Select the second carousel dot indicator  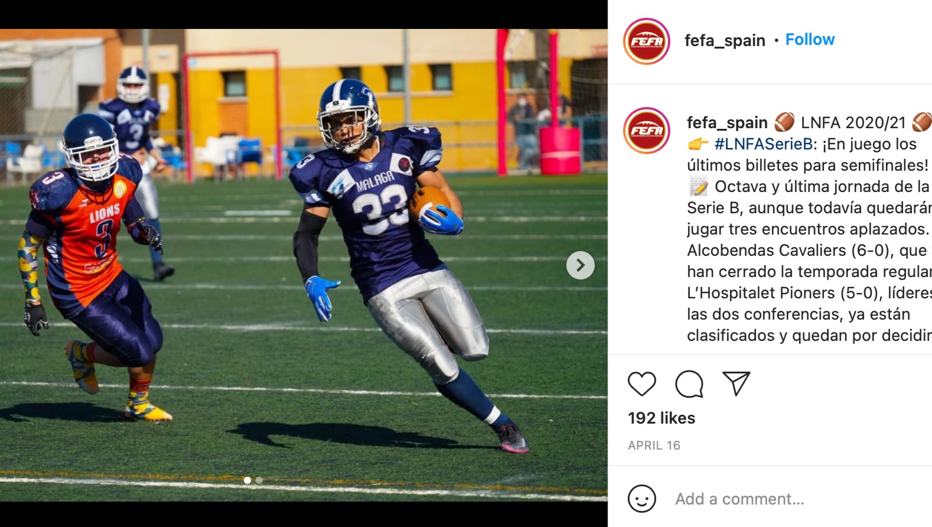pos(259,480)
